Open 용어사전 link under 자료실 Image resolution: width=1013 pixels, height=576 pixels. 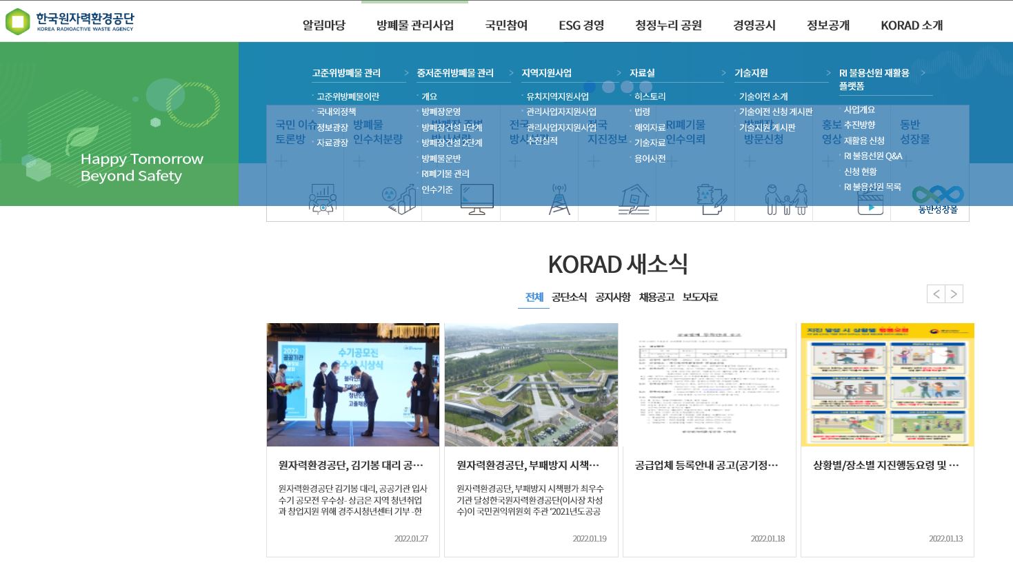coord(650,158)
